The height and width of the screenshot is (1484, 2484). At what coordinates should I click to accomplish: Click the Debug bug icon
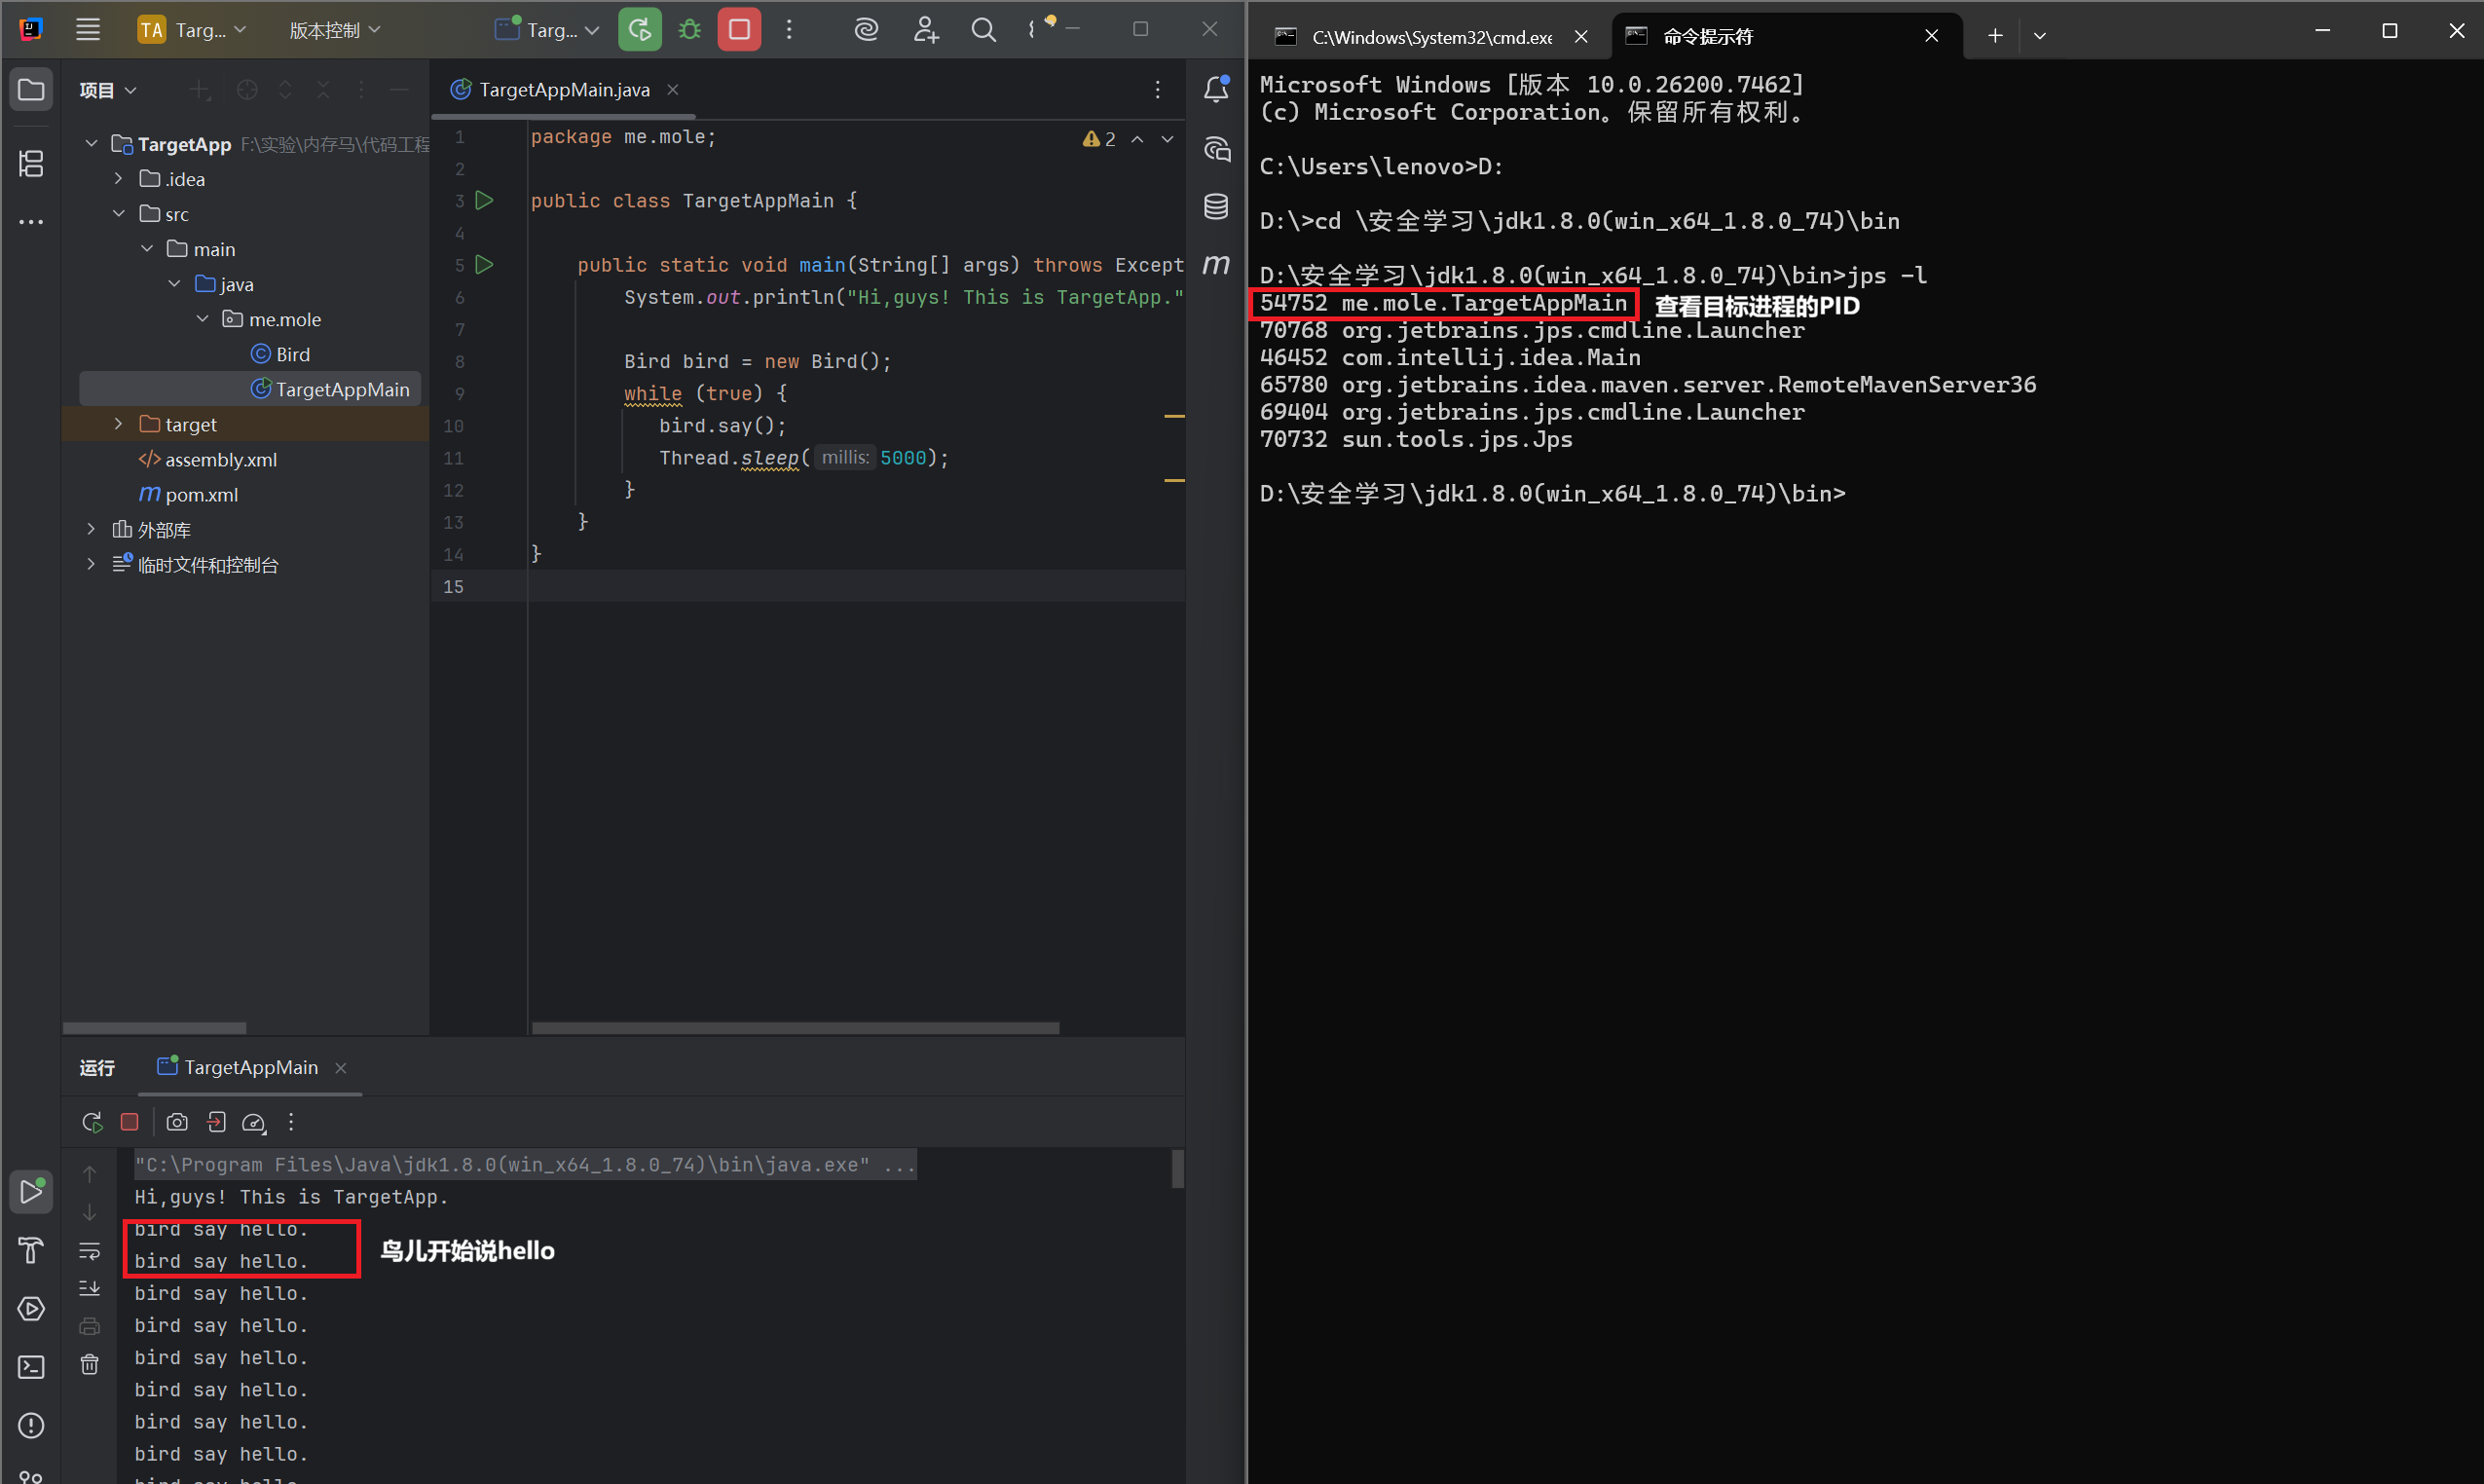click(x=690, y=30)
